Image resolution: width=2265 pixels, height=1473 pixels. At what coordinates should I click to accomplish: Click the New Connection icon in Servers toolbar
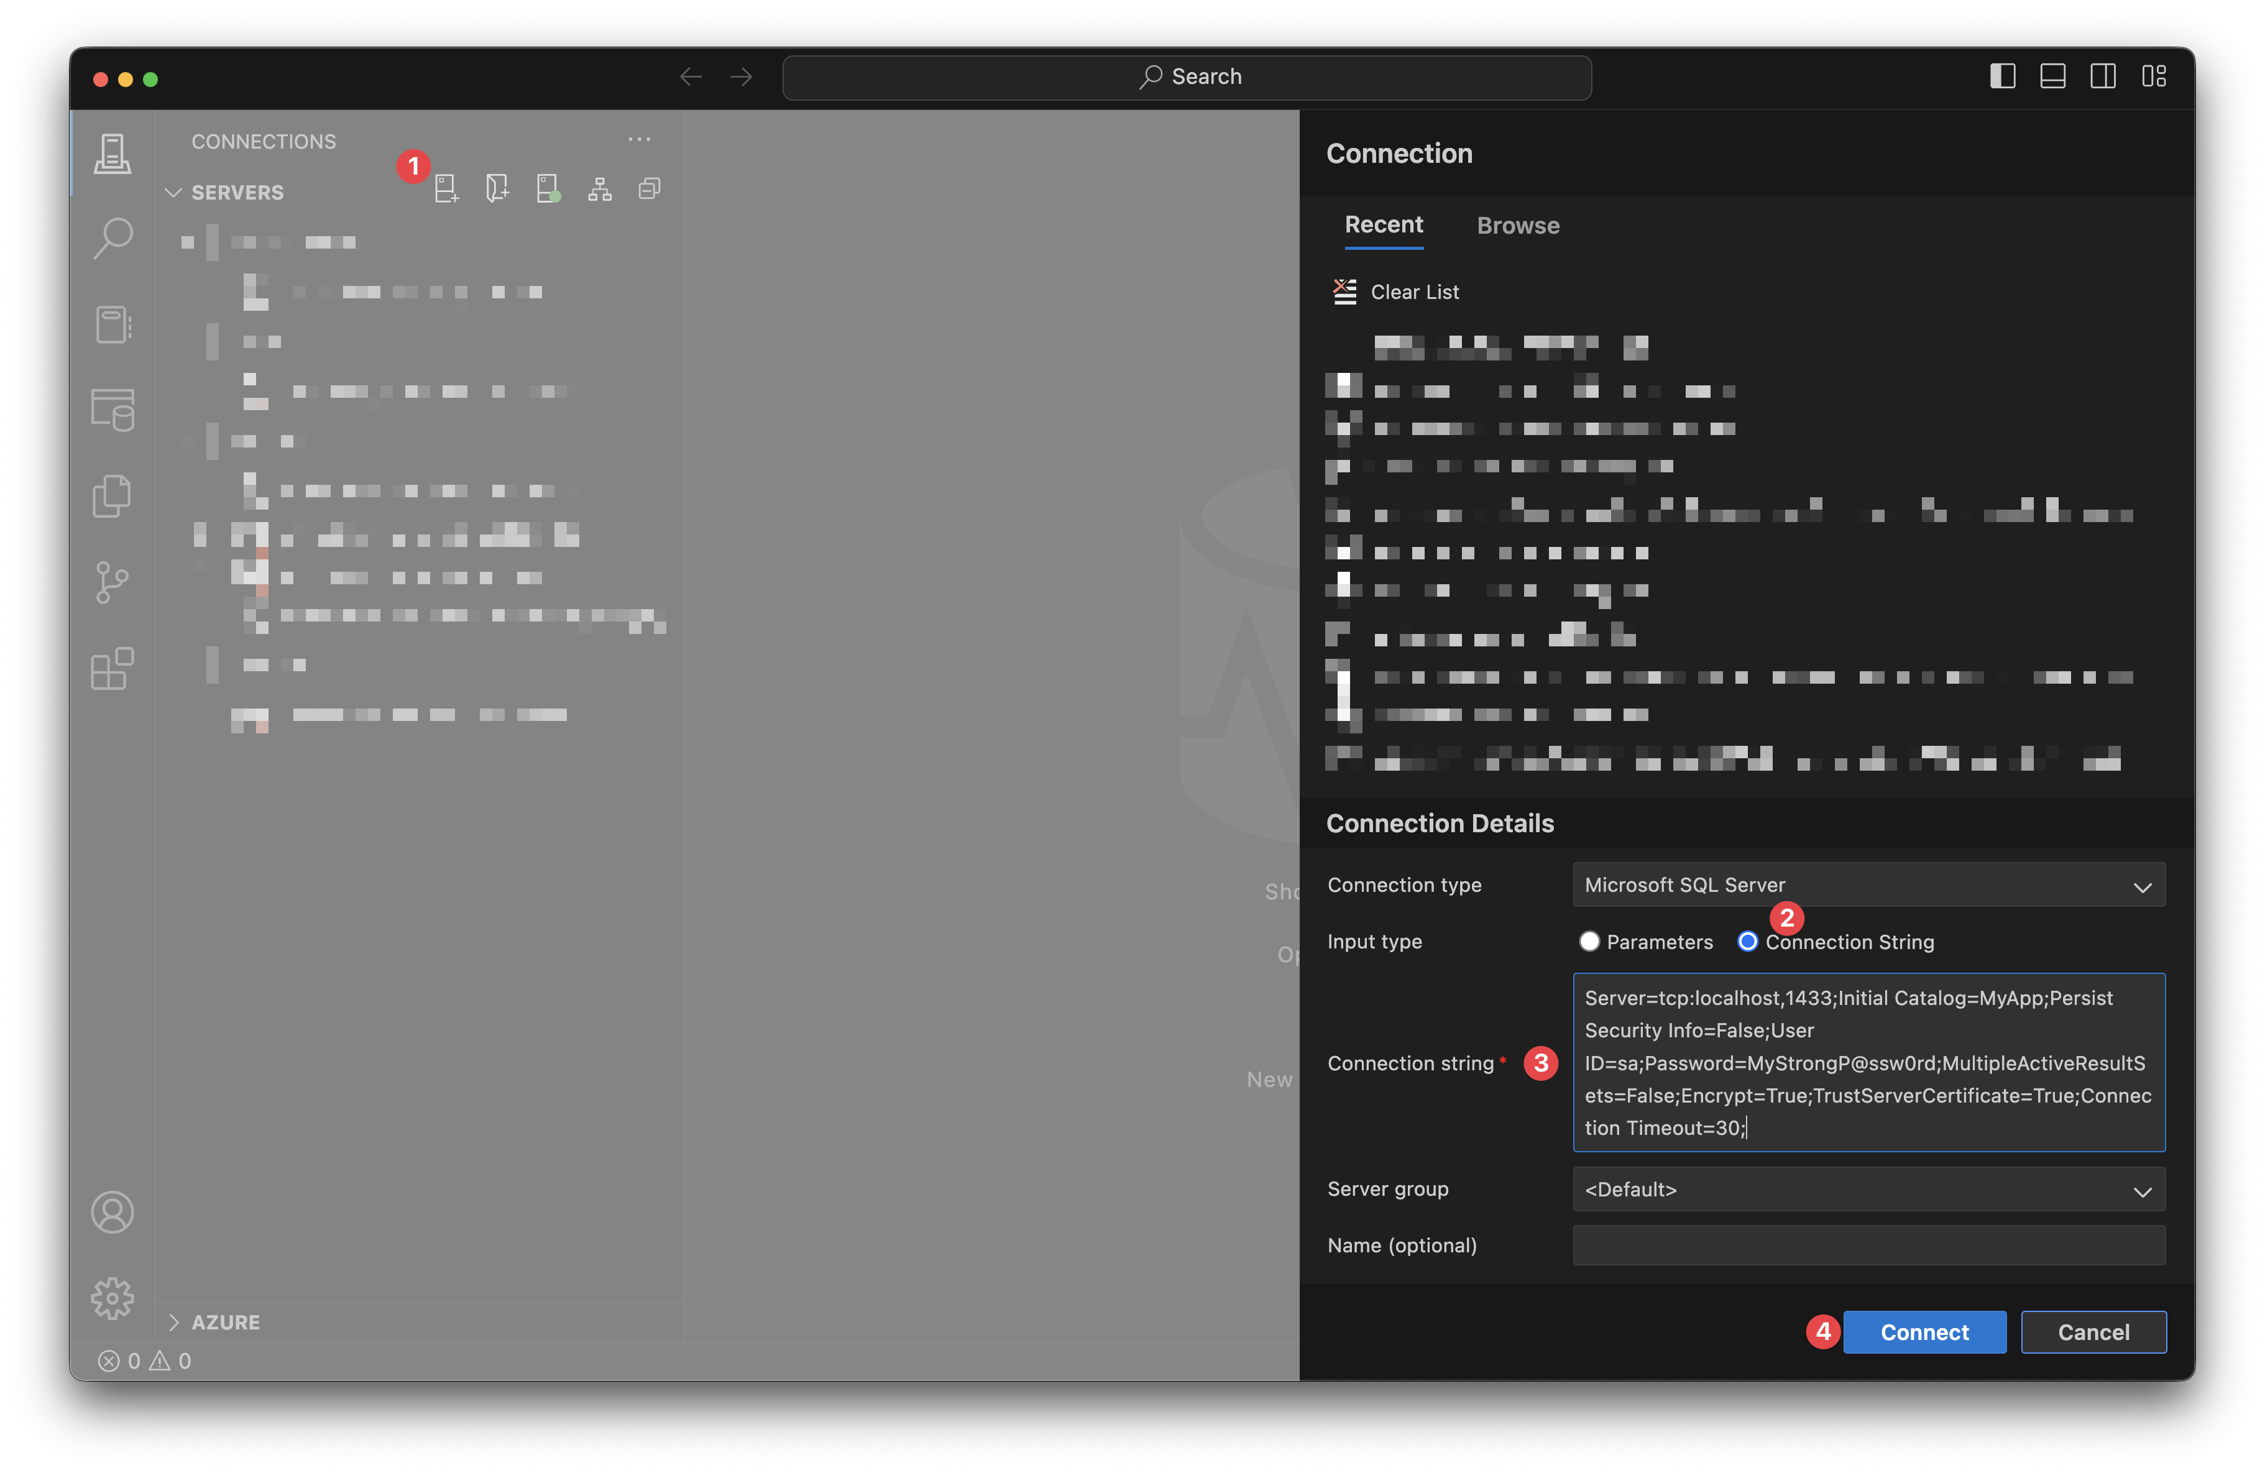point(446,188)
